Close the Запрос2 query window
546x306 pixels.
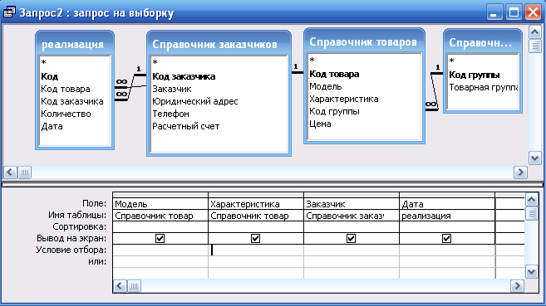pyautogui.click(x=533, y=12)
